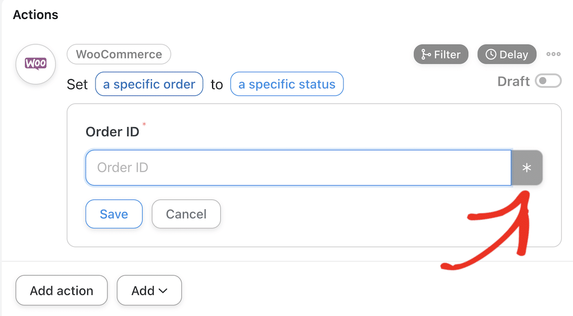The height and width of the screenshot is (316, 573).
Task: Click the WooCommerce logo circle icon
Action: [35, 64]
